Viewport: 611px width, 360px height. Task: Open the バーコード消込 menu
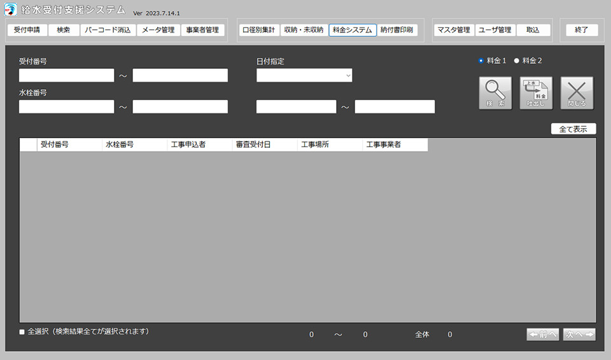[x=107, y=30]
